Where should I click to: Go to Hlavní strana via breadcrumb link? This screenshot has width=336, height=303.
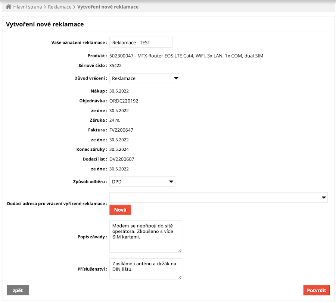tap(27, 7)
